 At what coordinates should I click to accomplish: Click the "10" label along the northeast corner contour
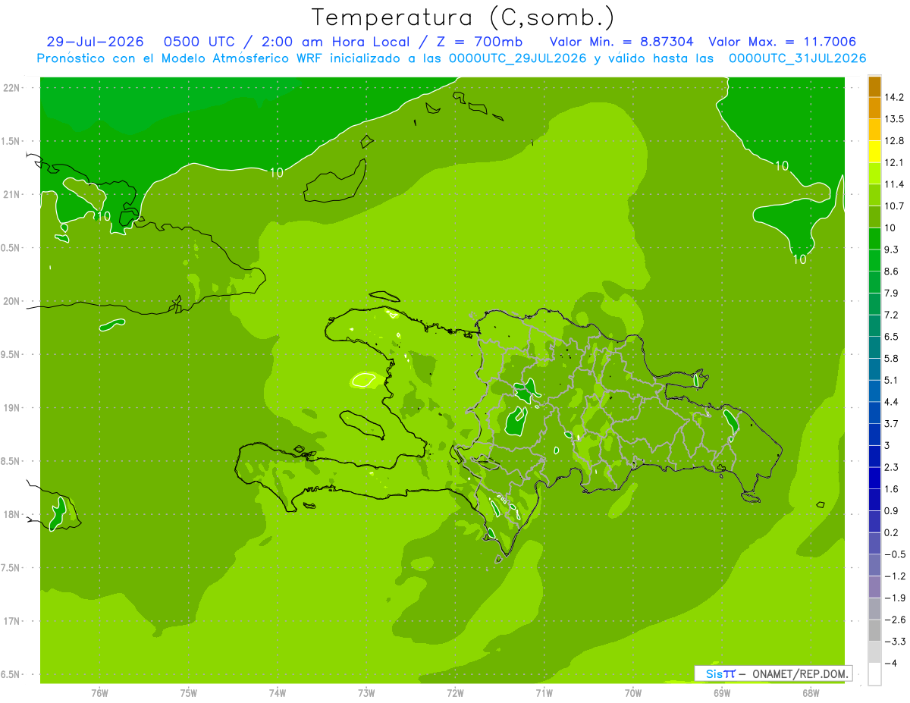click(x=782, y=166)
